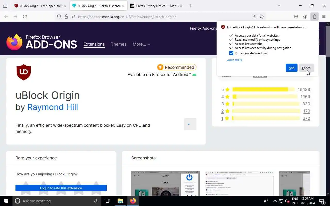Open File Explorer from taskbar

click(120, 201)
